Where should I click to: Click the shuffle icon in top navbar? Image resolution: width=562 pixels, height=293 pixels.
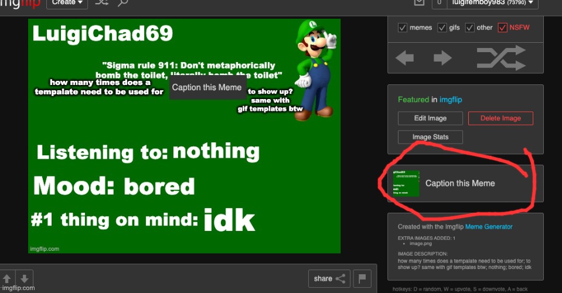tap(102, 2)
